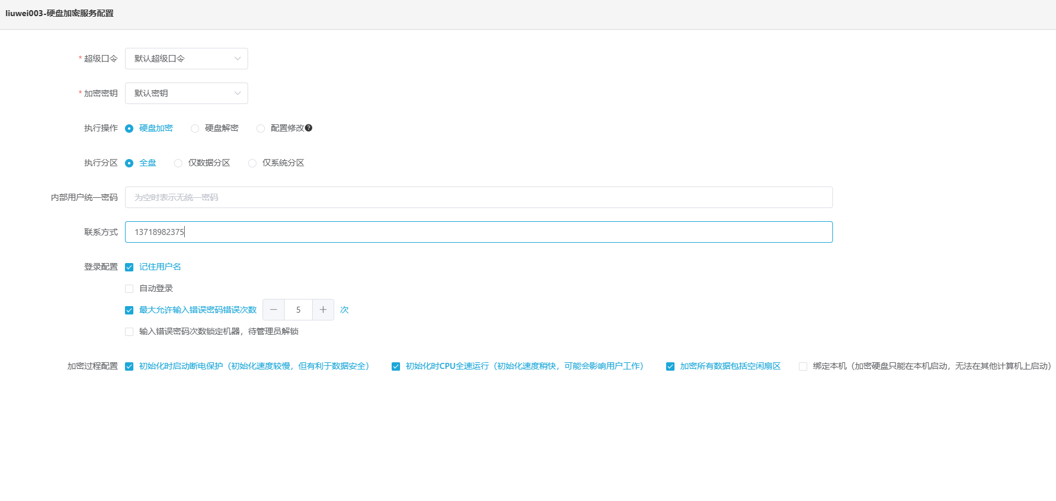Toggle 初始化时CPU全速运行 checkbox

396,366
